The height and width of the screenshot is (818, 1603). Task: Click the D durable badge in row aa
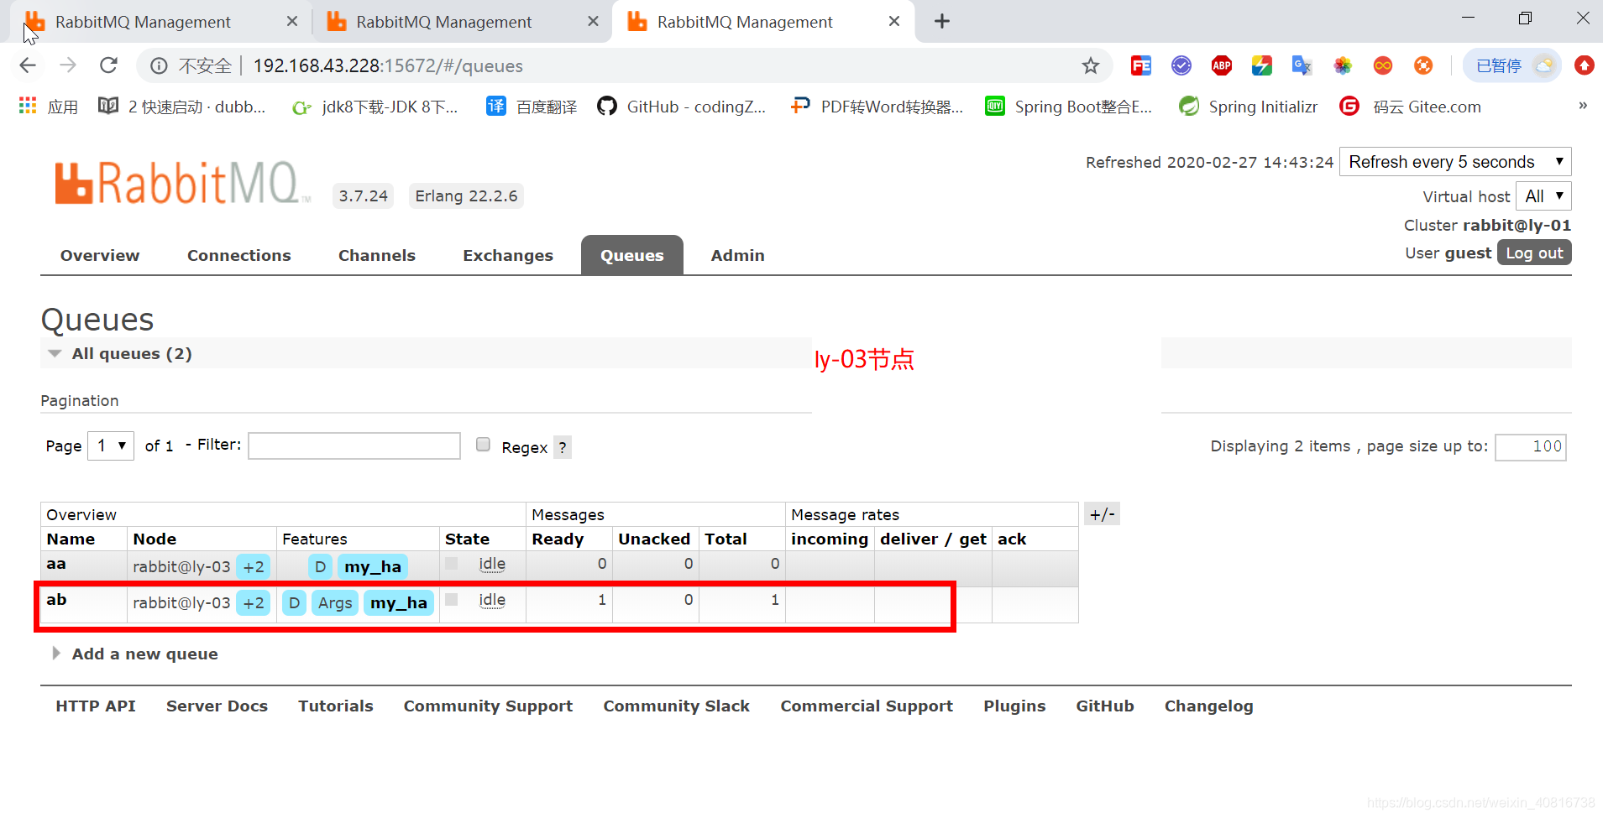point(320,567)
